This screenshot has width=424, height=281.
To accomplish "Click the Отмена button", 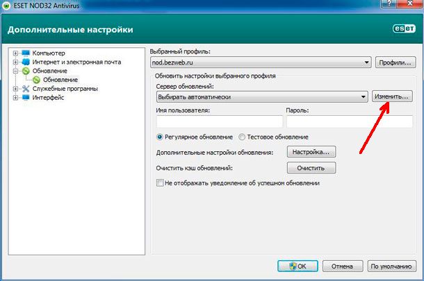I will (x=343, y=266).
